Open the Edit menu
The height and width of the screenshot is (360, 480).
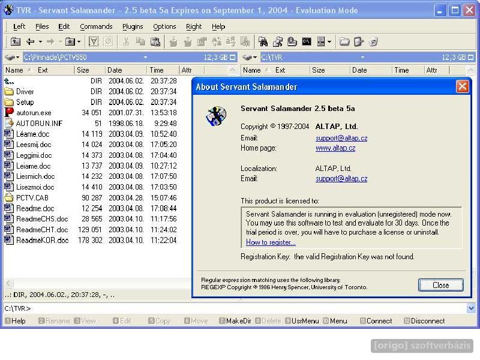pos(64,26)
